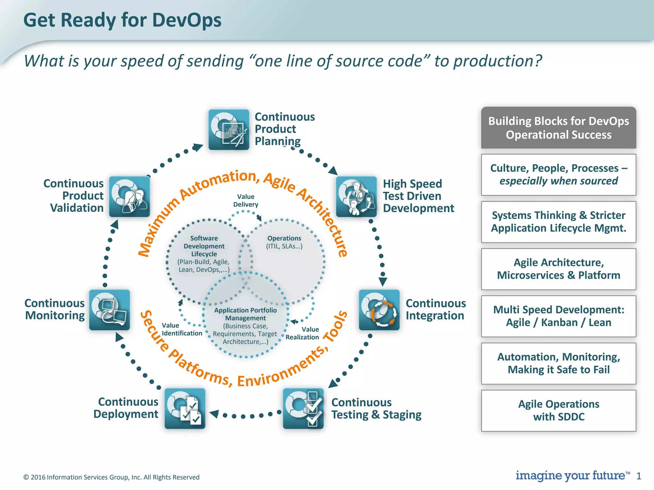This screenshot has height=490, width=654.
Task: Click the Building Blocks for DevOps header box
Action: coord(559,128)
